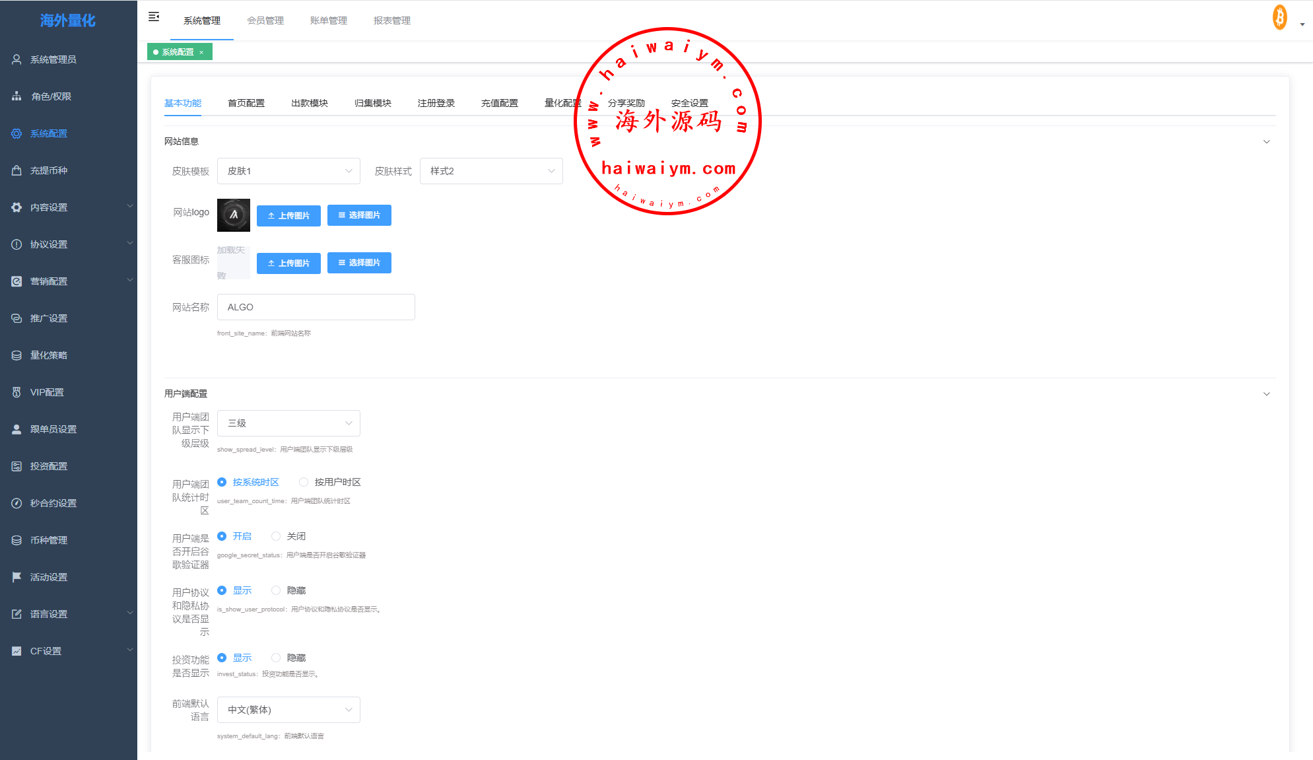Click the sidebar collapse hamburger icon

point(154,17)
